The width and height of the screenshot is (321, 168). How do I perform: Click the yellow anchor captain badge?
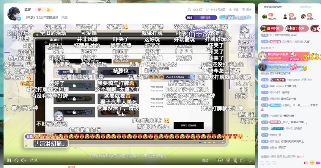click(x=48, y=9)
